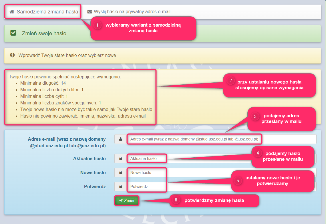The width and height of the screenshot is (326, 224).
Task: Focus the Adres e-mail input field
Action: pyautogui.click(x=194, y=139)
